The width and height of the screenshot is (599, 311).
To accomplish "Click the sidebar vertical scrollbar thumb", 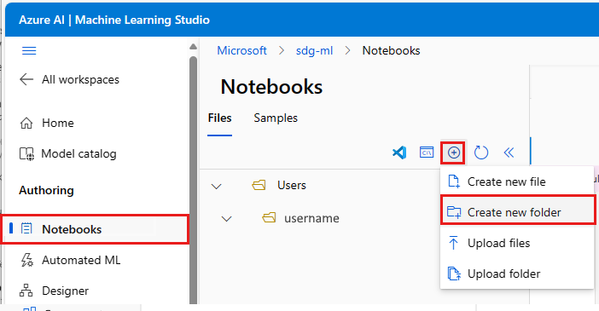I will [x=194, y=179].
